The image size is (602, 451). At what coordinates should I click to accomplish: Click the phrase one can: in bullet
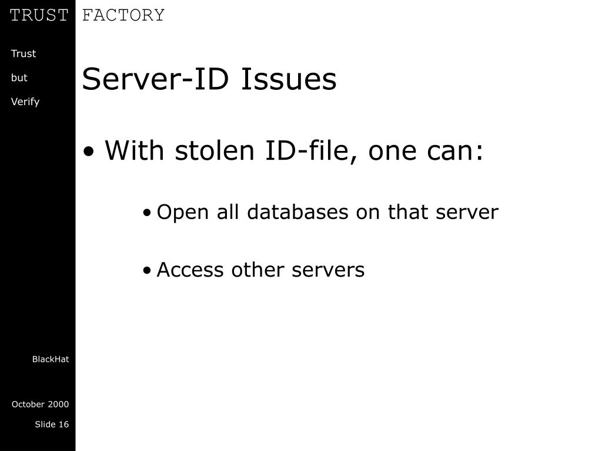click(x=426, y=151)
